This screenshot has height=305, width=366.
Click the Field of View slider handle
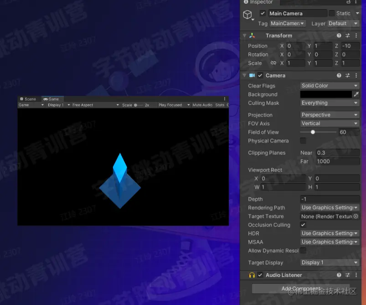coord(313,132)
